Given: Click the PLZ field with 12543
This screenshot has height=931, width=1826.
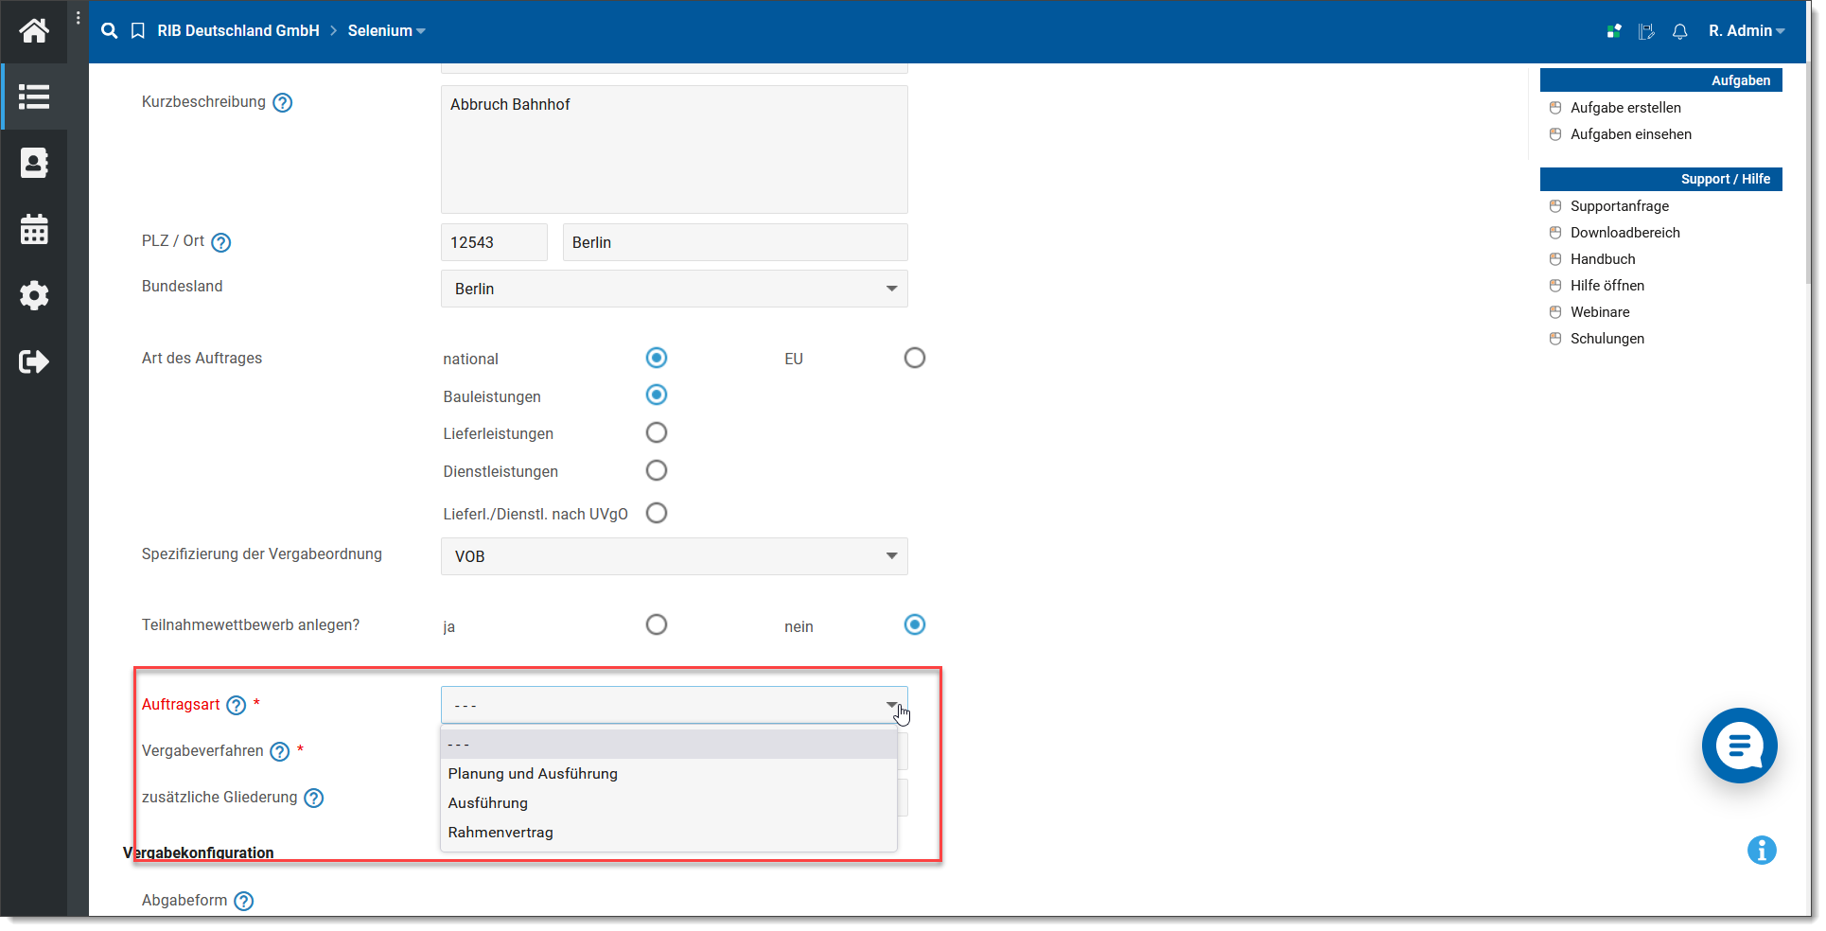Looking at the screenshot, I should click(x=494, y=242).
